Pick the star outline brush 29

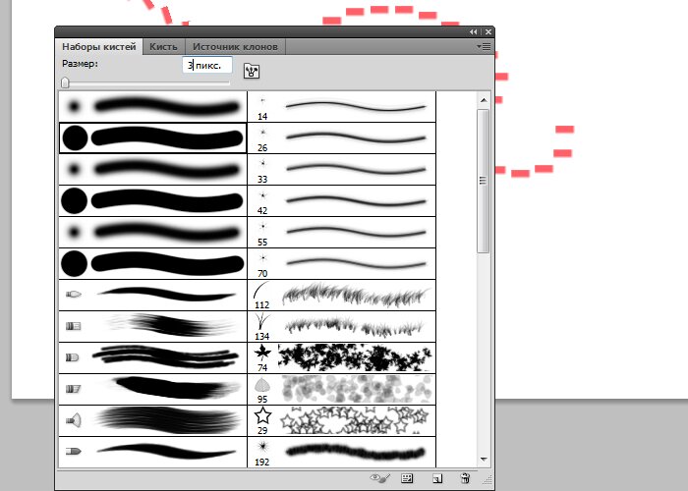[342, 420]
